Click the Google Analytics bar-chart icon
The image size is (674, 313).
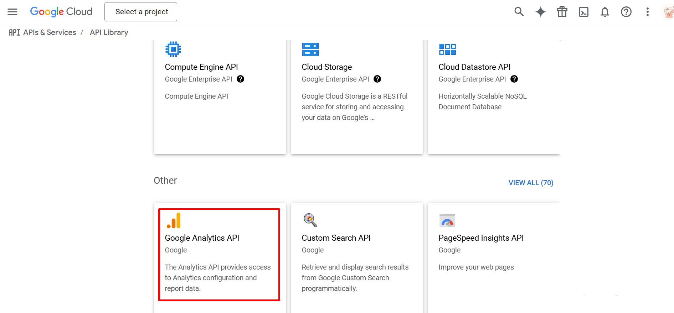pyautogui.click(x=174, y=220)
